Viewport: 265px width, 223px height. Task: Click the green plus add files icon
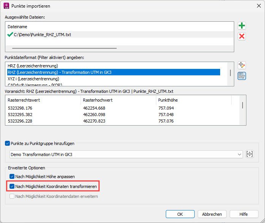coord(241,26)
